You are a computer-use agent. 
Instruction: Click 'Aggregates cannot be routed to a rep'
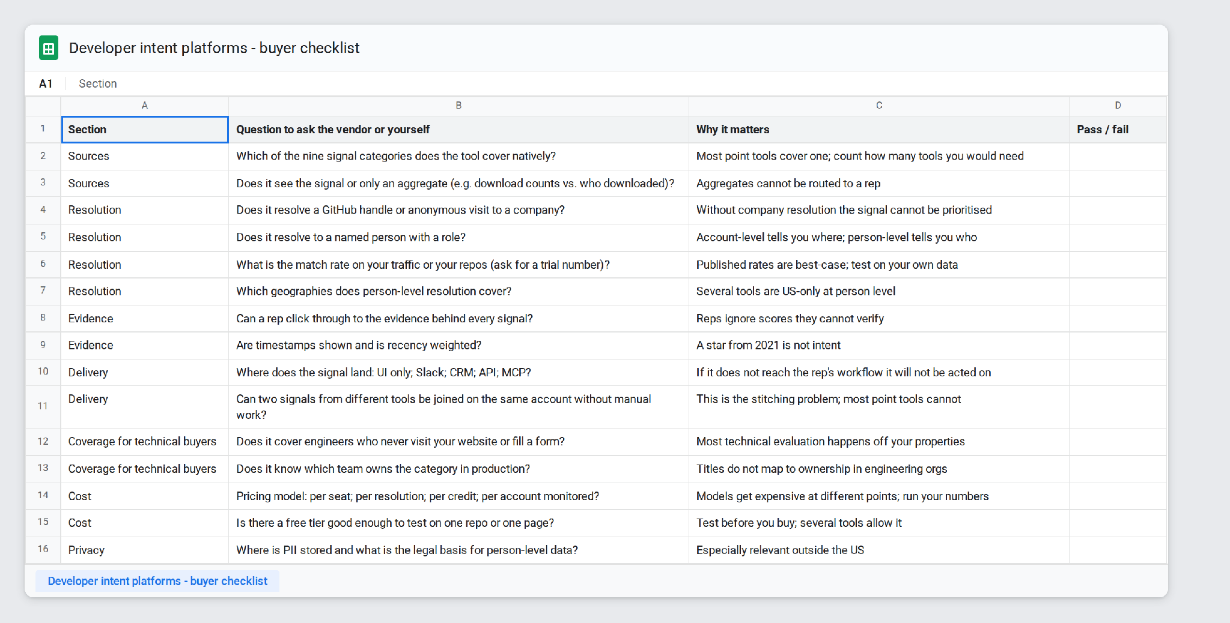879,183
